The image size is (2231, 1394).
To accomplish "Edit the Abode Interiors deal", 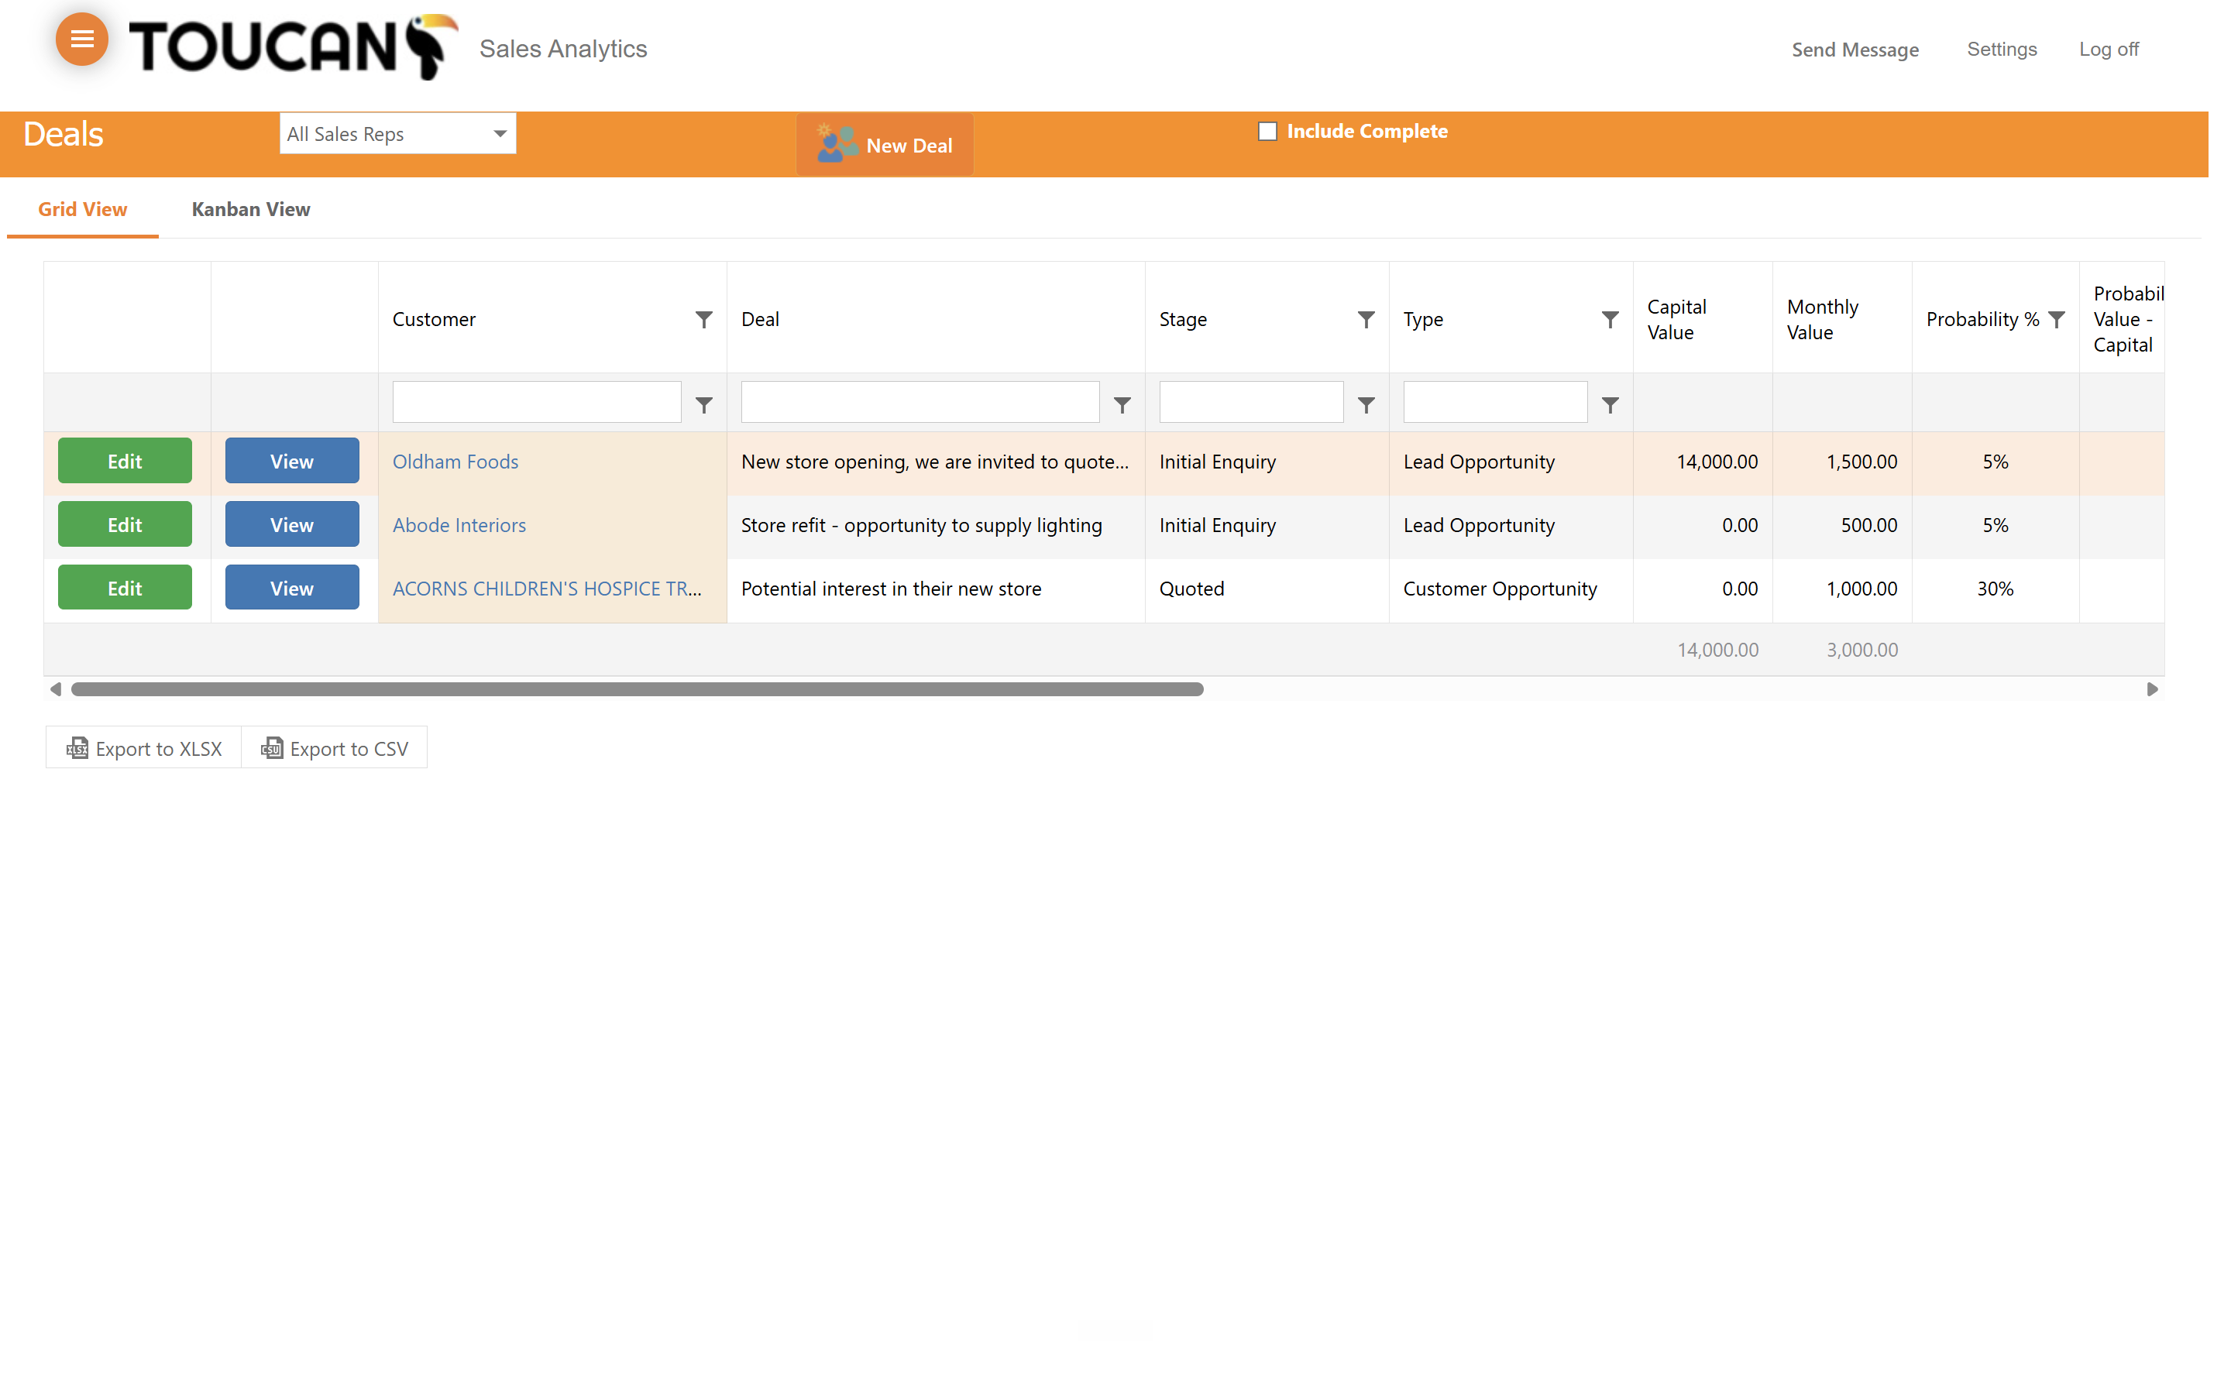I will click(x=125, y=524).
